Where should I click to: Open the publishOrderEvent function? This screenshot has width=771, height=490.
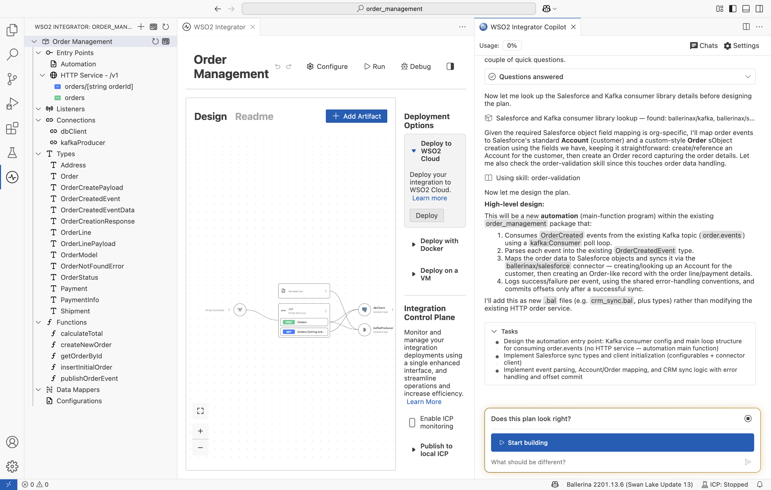click(x=89, y=378)
